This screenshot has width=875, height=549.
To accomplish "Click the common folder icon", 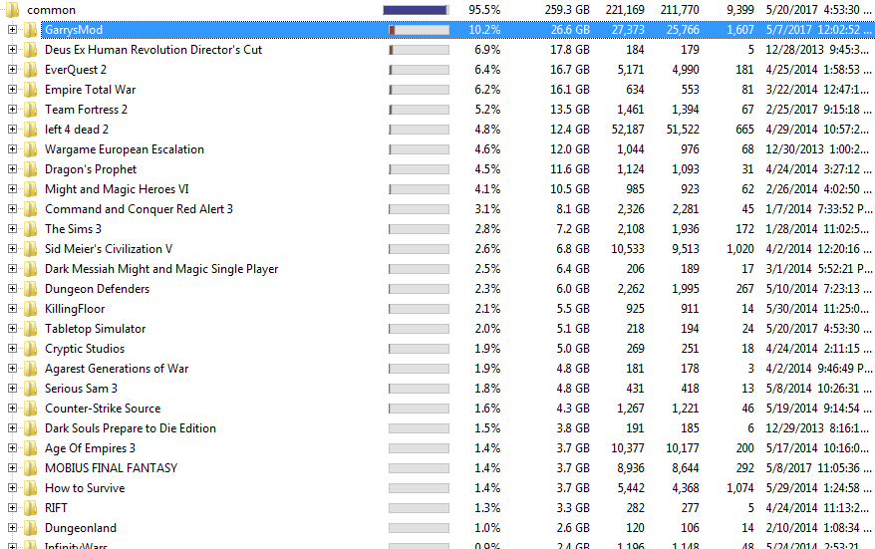I will tap(12, 10).
